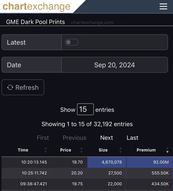Jump to the Last page
This screenshot has width=173, height=191.
pos(133,138)
